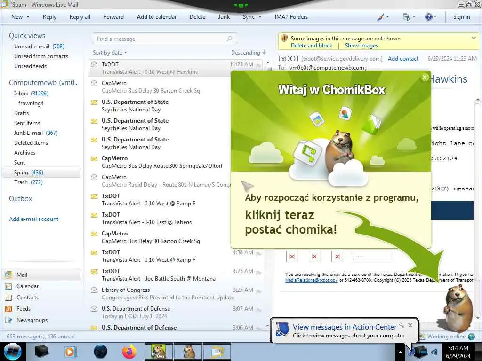Click the reading pane vertical scrollbar

[x=477, y=192]
